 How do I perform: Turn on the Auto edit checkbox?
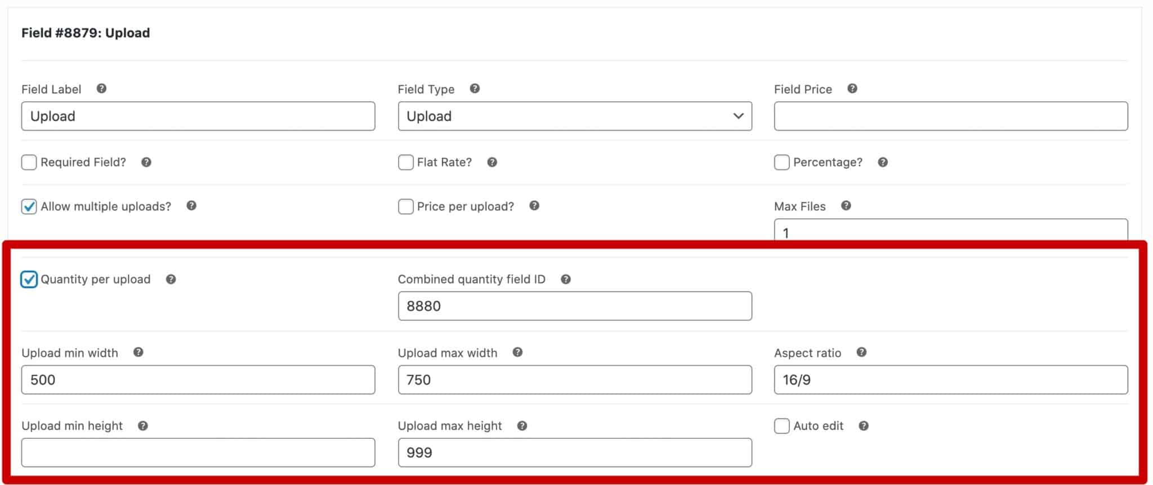coord(781,426)
